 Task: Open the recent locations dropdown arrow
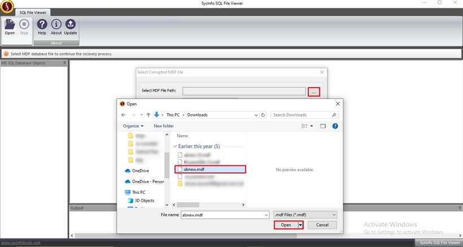(141, 115)
